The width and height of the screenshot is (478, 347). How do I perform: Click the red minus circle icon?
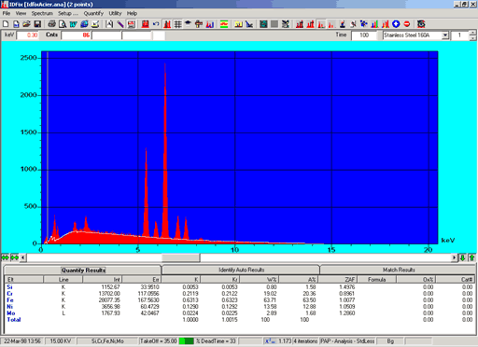pos(407,24)
